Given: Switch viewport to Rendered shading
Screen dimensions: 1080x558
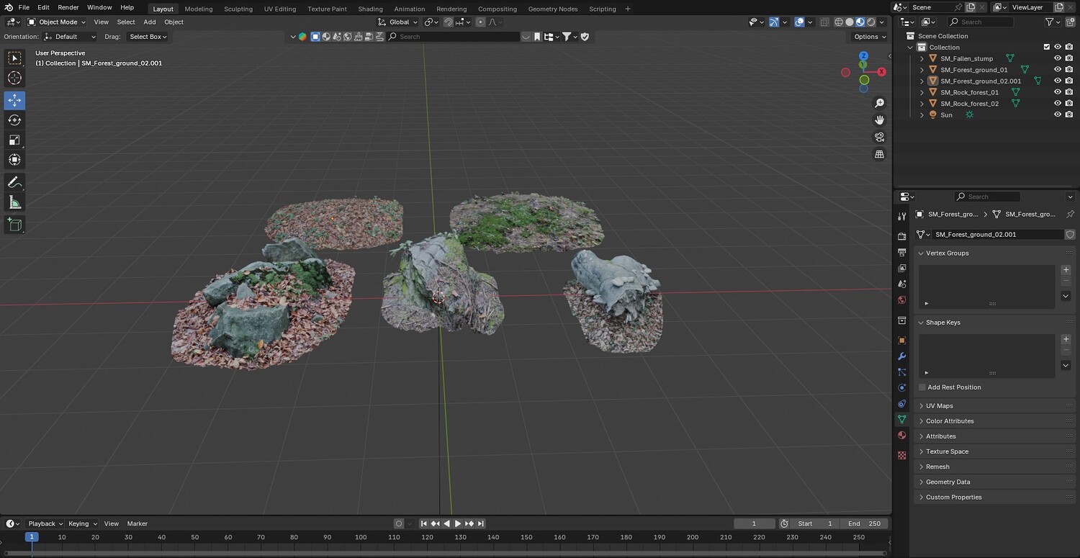Looking at the screenshot, I should pos(870,22).
